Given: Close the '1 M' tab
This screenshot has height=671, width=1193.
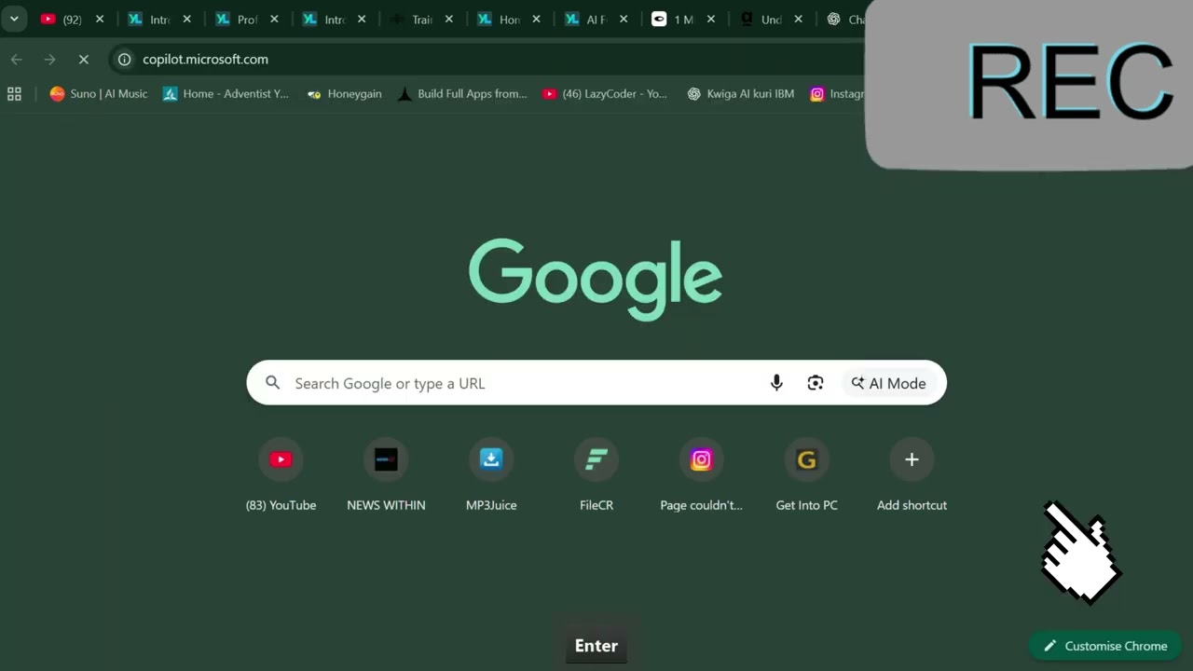Looking at the screenshot, I should pyautogui.click(x=711, y=19).
